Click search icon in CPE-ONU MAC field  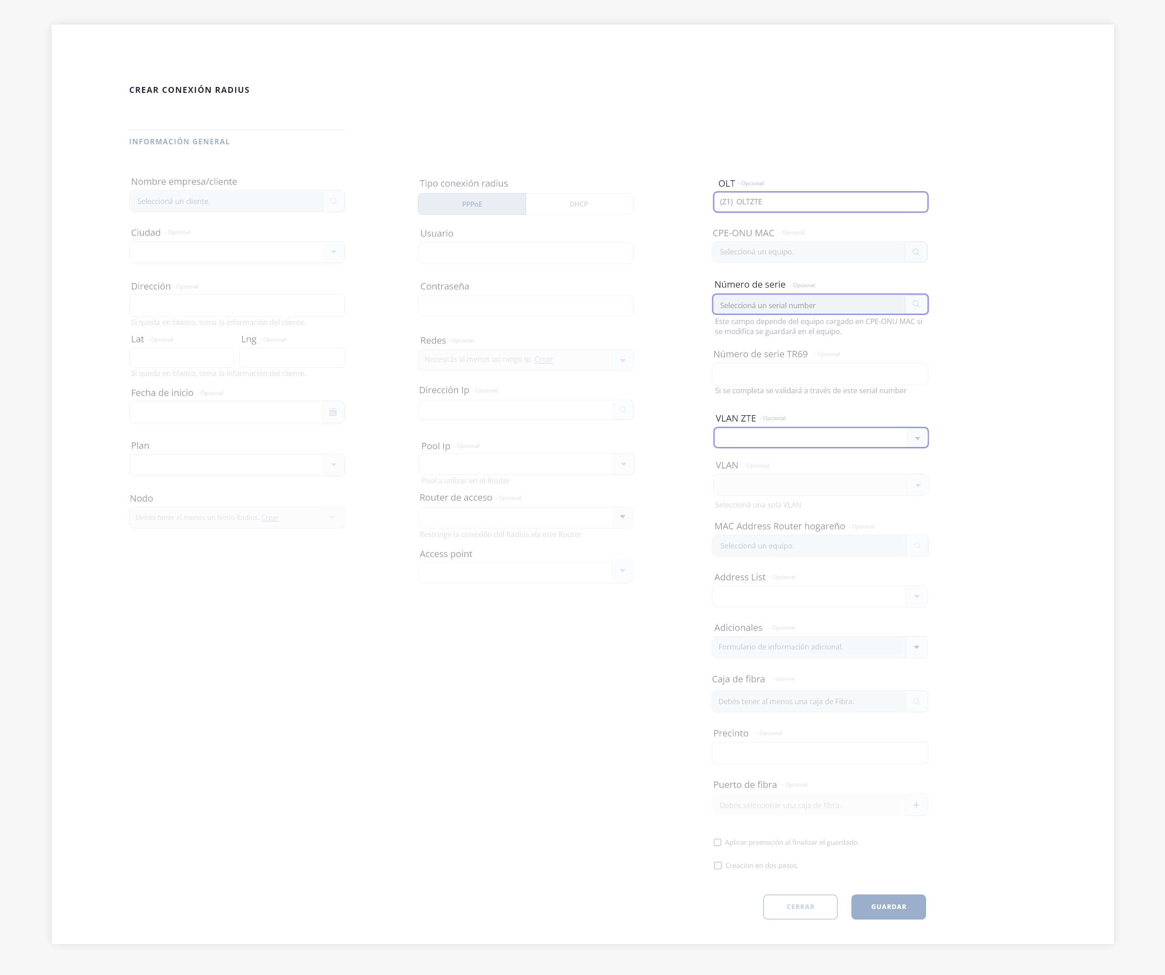916,252
